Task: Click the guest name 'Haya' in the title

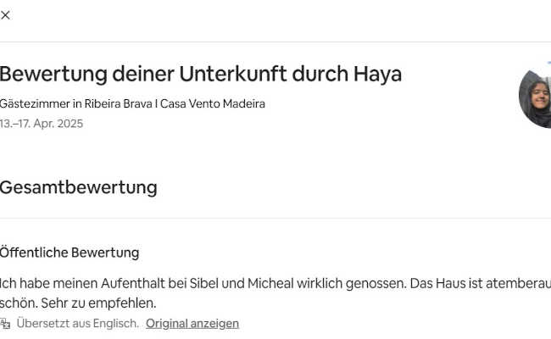Action: point(377,74)
